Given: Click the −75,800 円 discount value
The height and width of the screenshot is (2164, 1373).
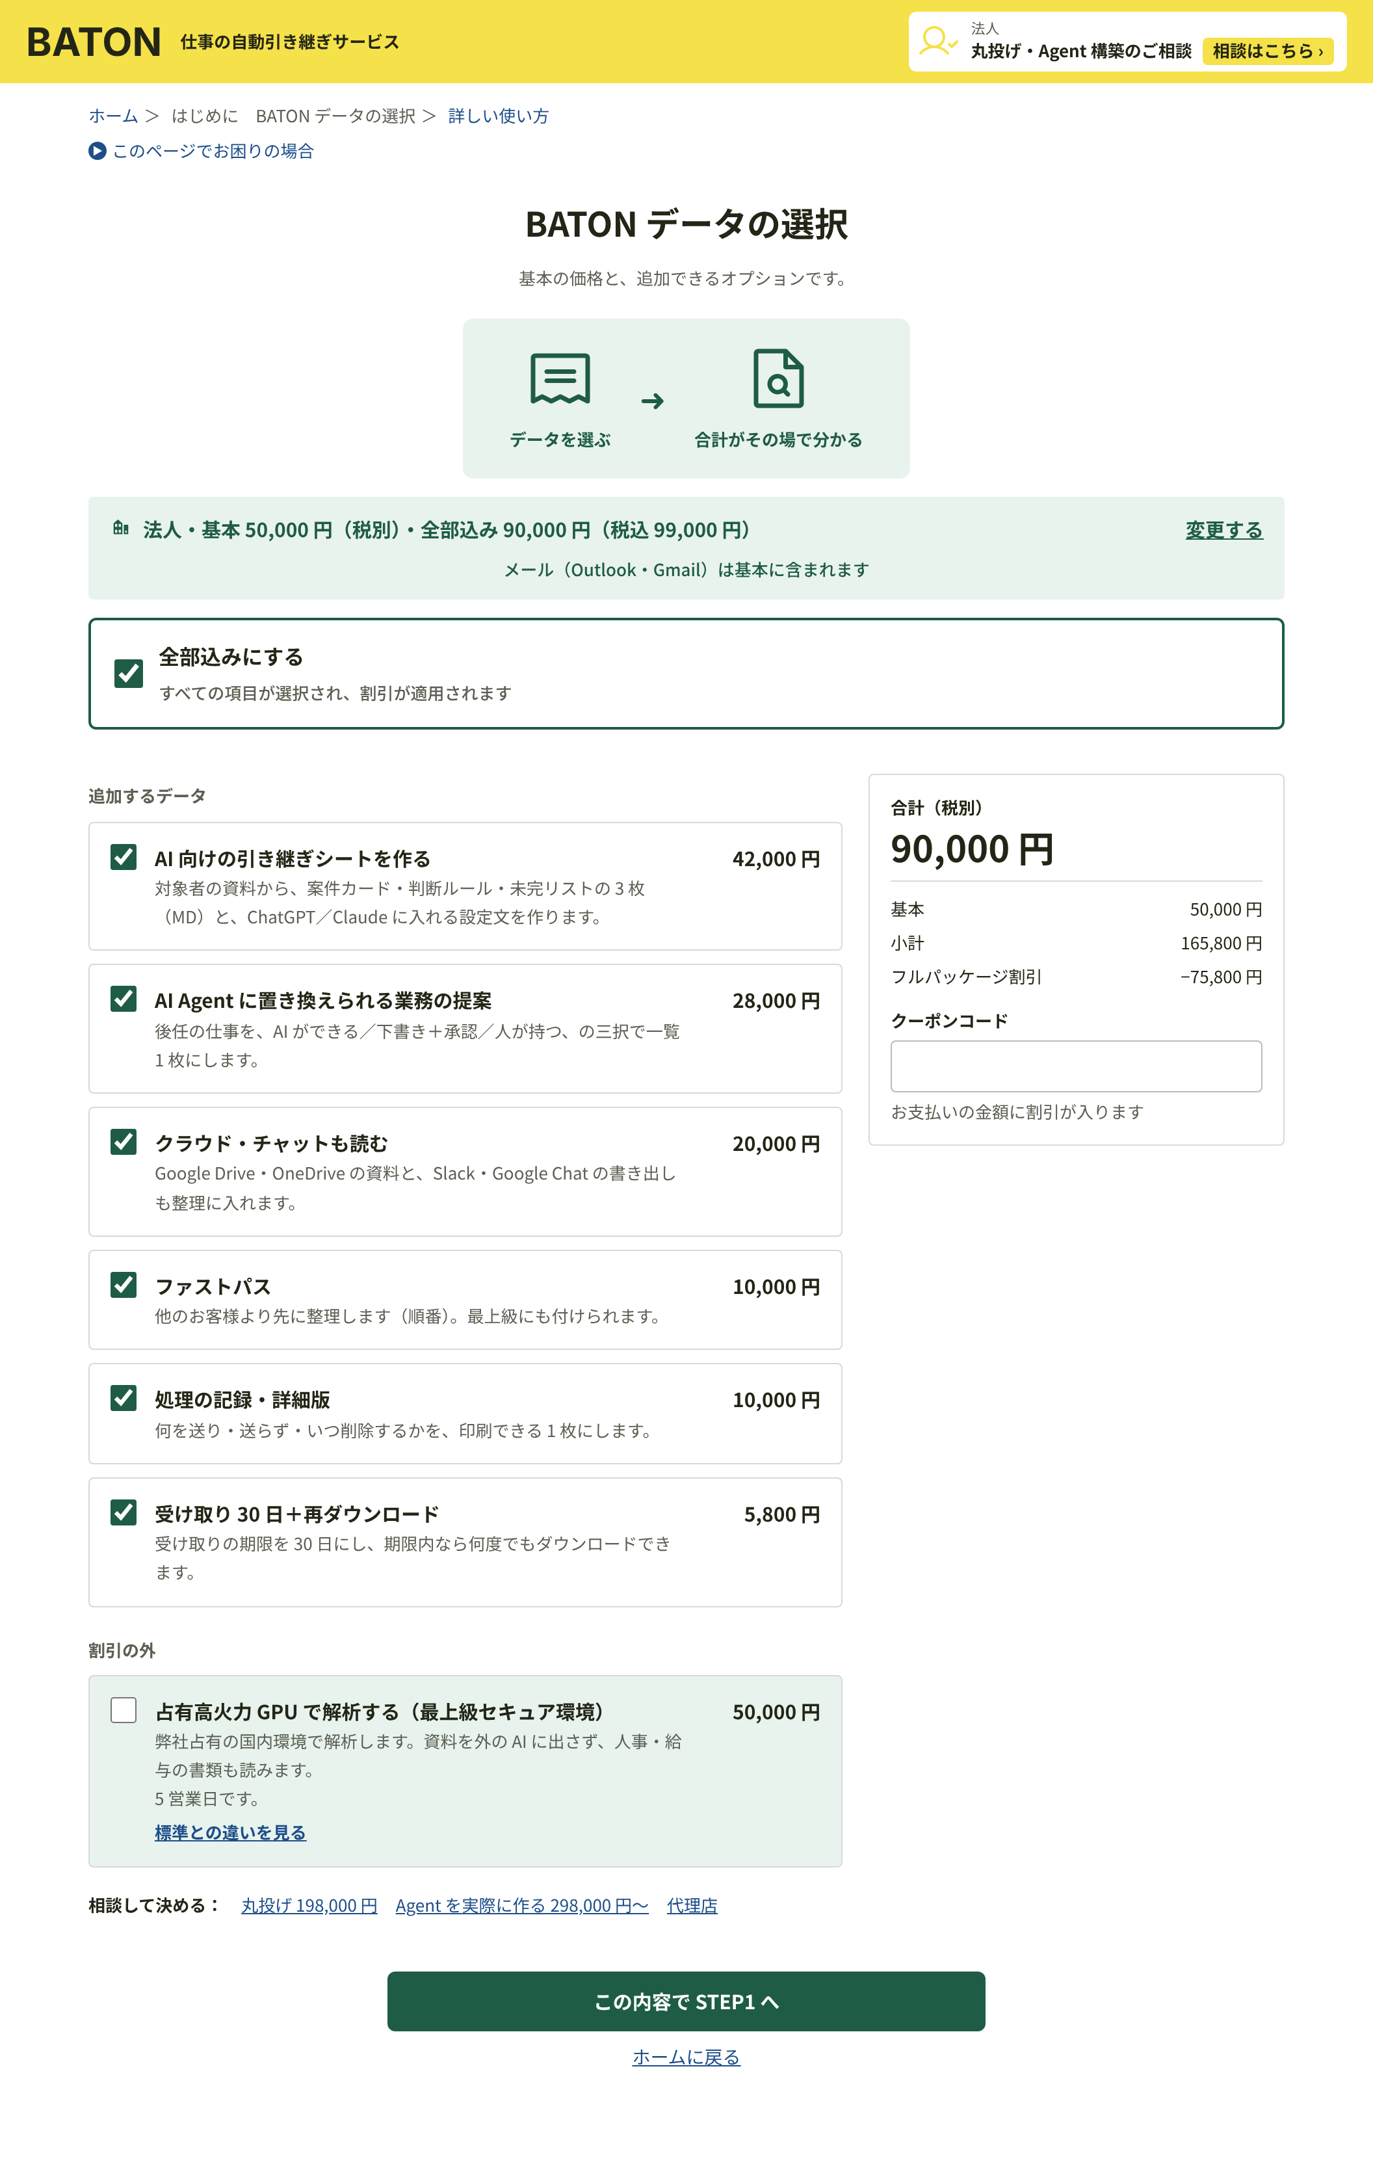Looking at the screenshot, I should coord(1221,977).
